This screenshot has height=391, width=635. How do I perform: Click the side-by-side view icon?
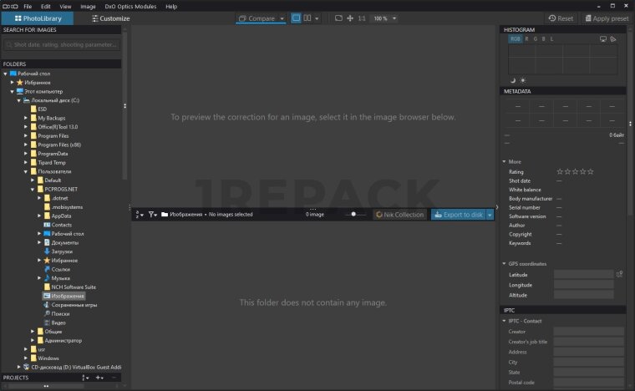[x=308, y=18]
